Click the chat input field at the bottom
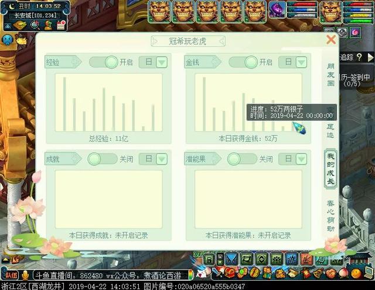 pos(110,276)
